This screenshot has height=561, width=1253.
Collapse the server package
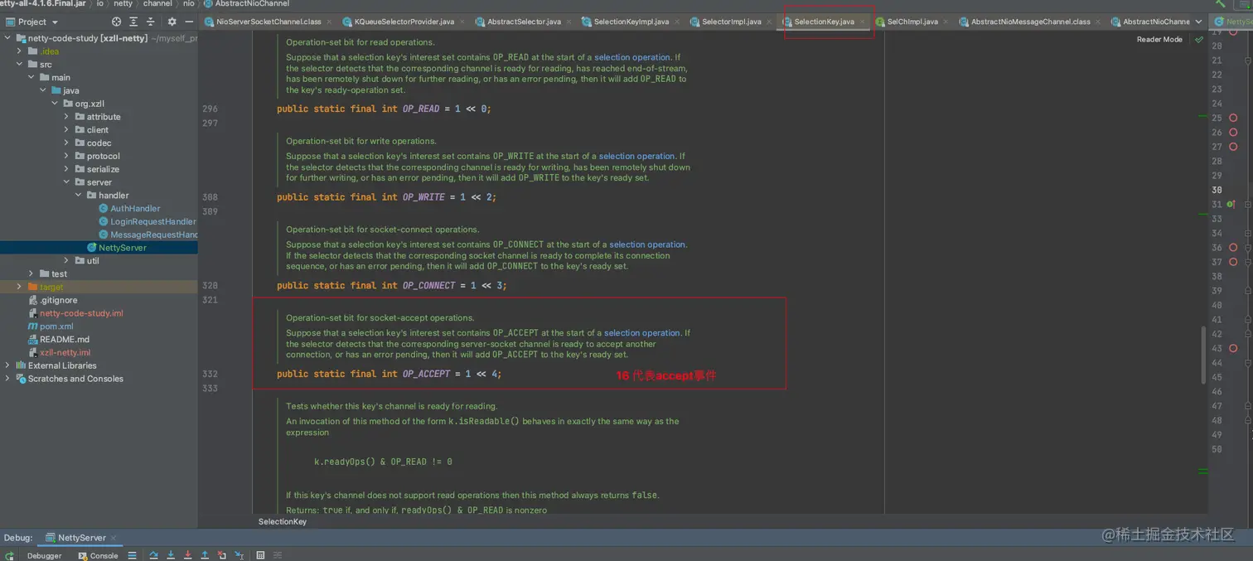(x=66, y=182)
